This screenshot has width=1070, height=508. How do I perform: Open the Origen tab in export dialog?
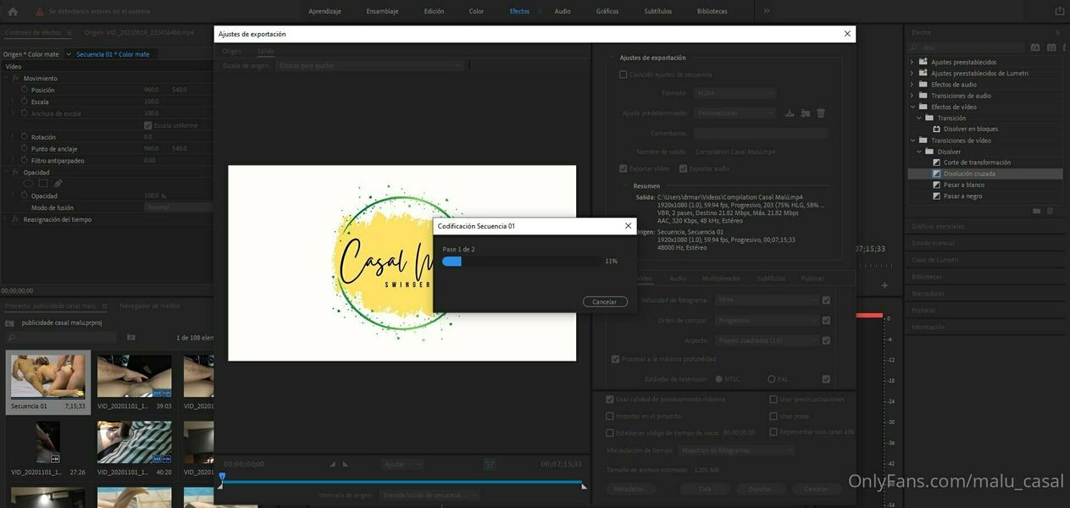click(x=231, y=51)
